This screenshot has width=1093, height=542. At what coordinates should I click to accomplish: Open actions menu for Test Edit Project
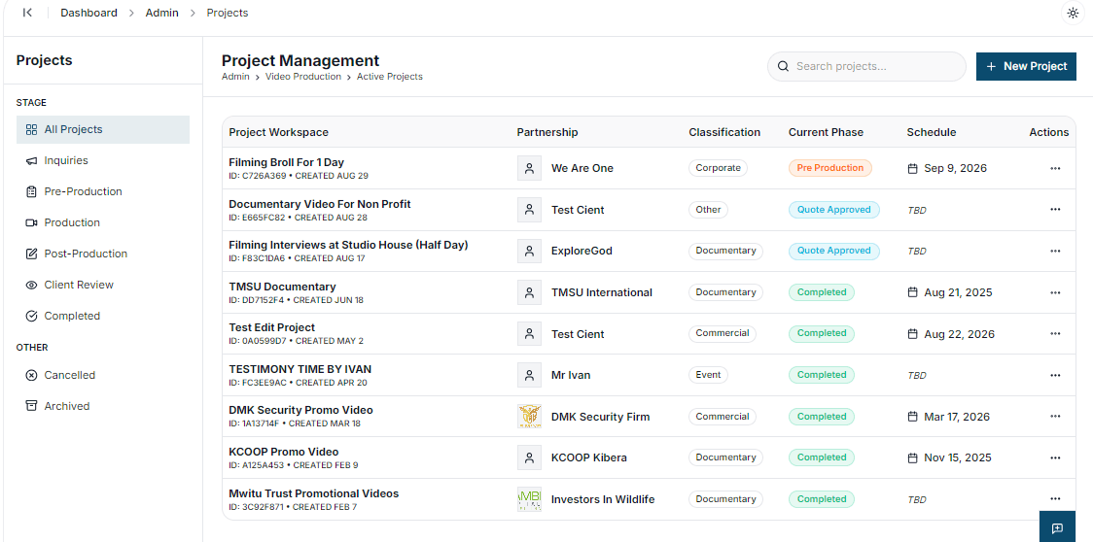click(x=1055, y=334)
